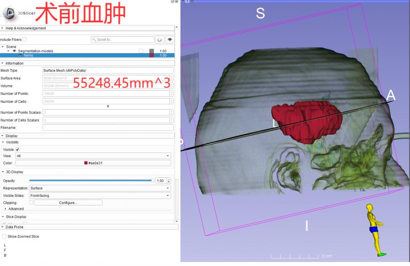Check Show Zoomed Slice option
410x266 pixels.
4,236
